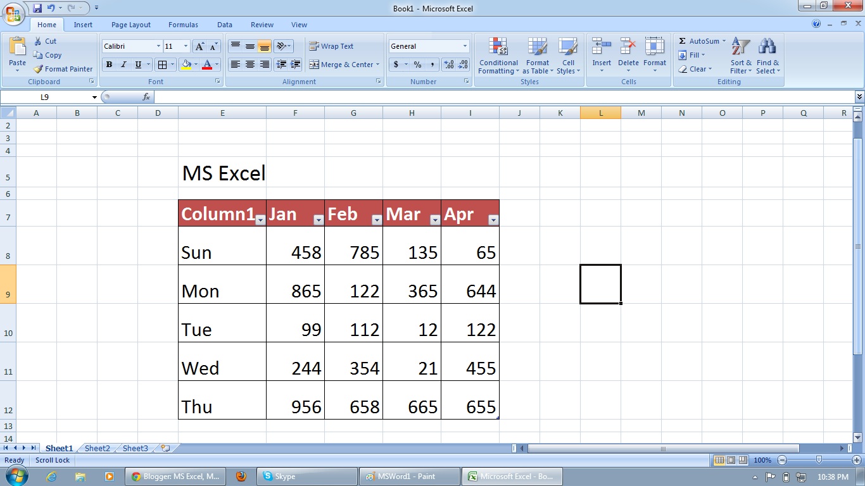Image resolution: width=865 pixels, height=486 pixels.
Task: Click the AutoSum button
Action: tap(702, 41)
